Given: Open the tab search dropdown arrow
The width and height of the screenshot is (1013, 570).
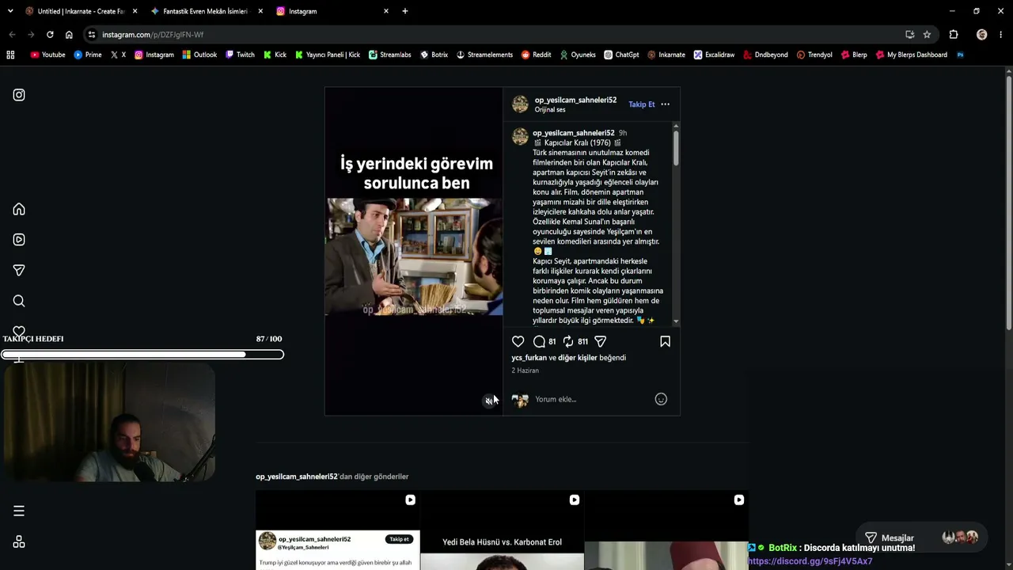Looking at the screenshot, I should pyautogui.click(x=10, y=11).
